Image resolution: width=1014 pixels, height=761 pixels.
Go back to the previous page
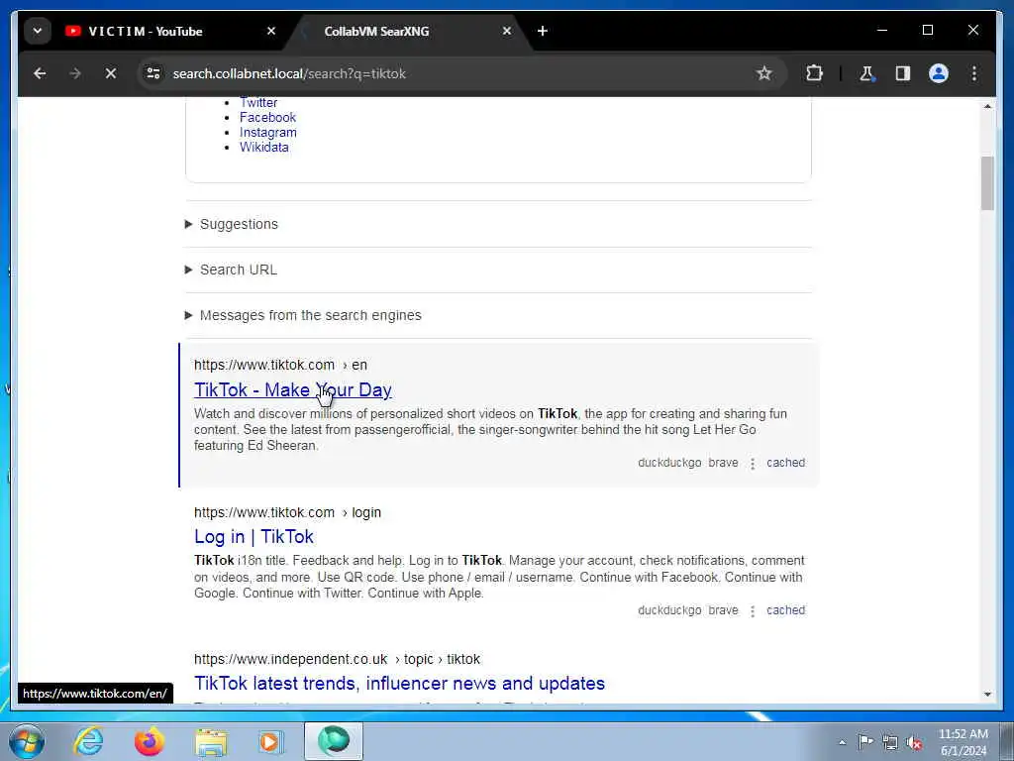click(x=40, y=73)
